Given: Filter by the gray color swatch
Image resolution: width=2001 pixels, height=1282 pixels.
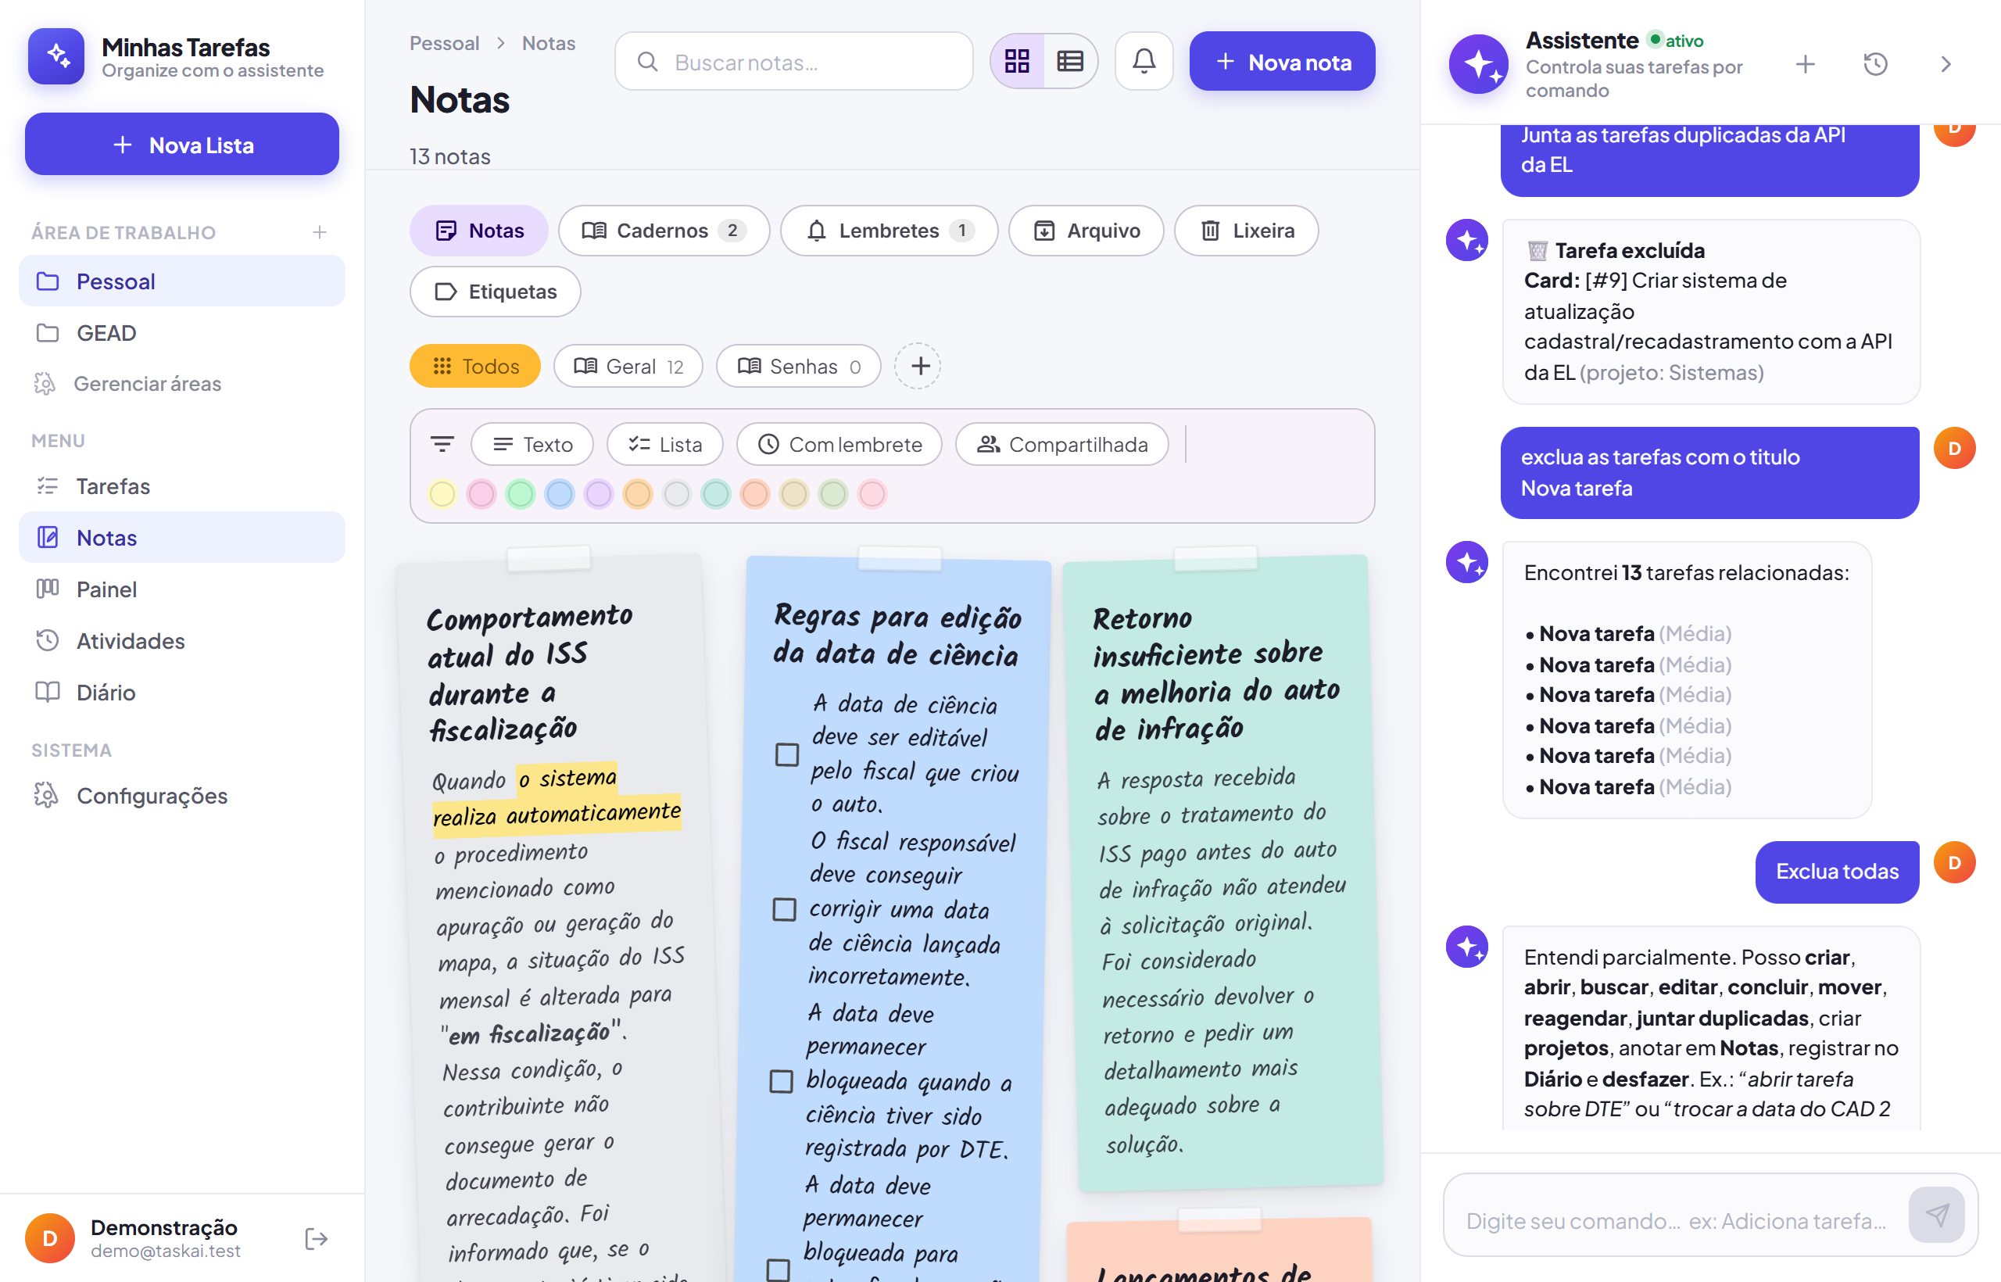Looking at the screenshot, I should pyautogui.click(x=678, y=495).
